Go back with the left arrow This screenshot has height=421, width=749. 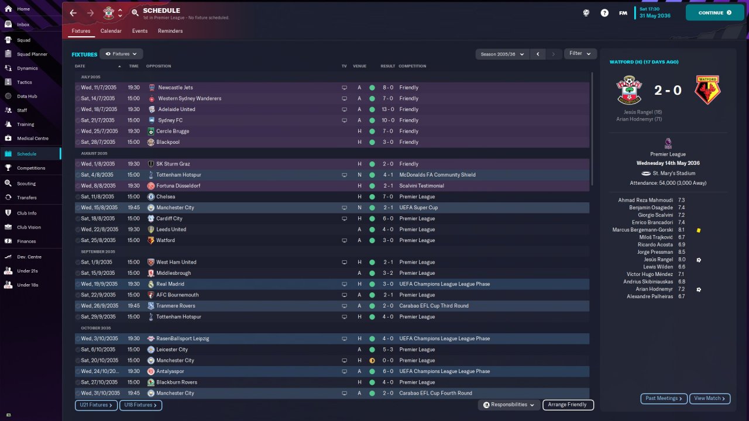(x=73, y=13)
